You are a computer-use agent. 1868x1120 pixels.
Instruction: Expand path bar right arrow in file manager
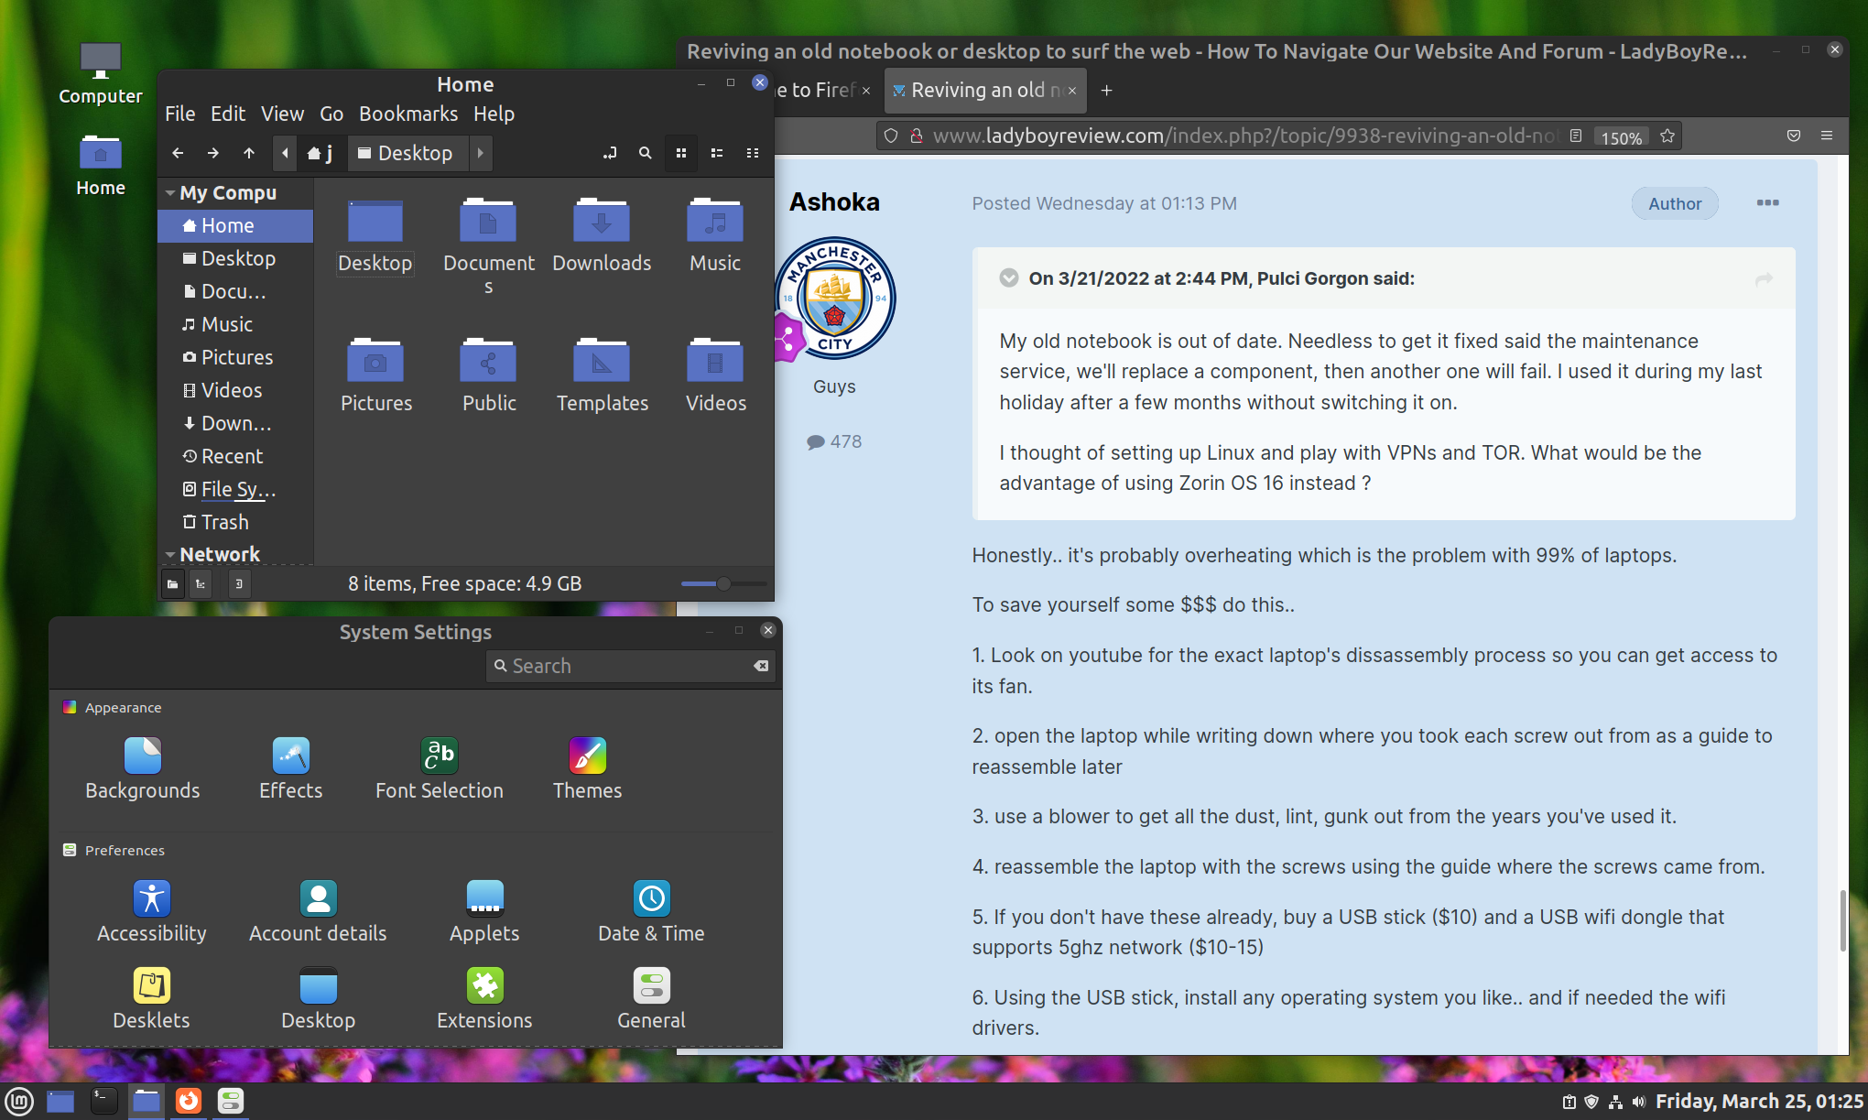pyautogui.click(x=481, y=153)
